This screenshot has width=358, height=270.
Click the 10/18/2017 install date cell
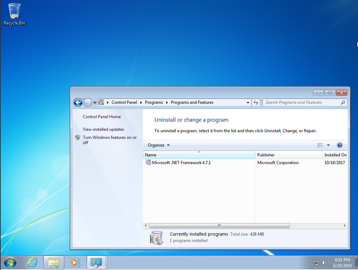pyautogui.click(x=334, y=163)
